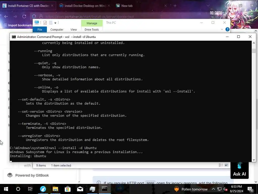Image resolution: width=258 pixels, height=194 pixels.
Task: Close the Install Docker Desktop tab
Action: pos(109,6)
